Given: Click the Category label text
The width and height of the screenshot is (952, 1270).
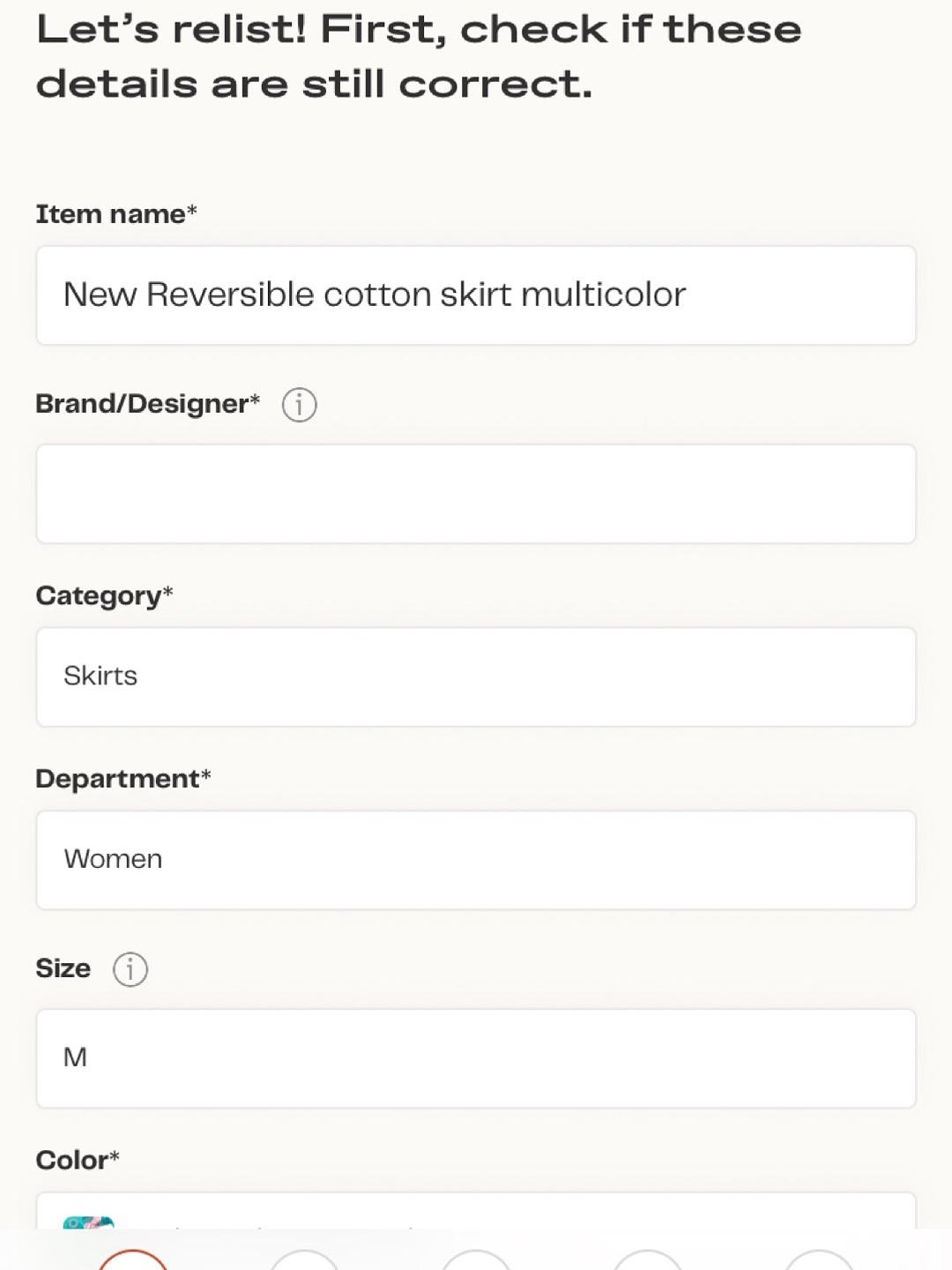Looking at the screenshot, I should click(104, 596).
